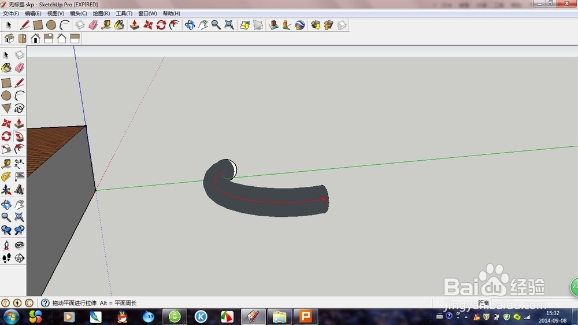Activate the Rotate tool in left toolbar

tap(6, 136)
